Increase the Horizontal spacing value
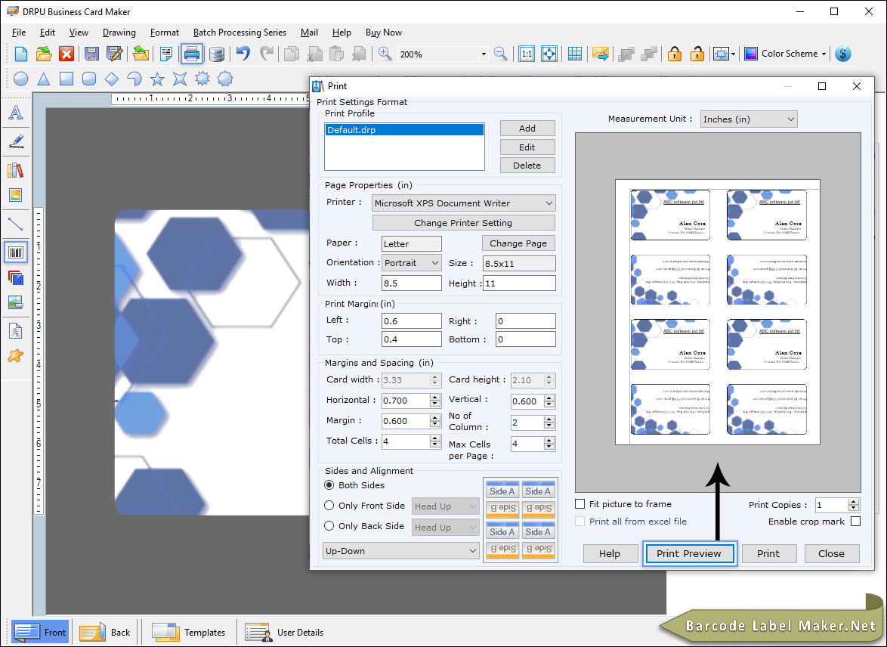 pyautogui.click(x=435, y=398)
